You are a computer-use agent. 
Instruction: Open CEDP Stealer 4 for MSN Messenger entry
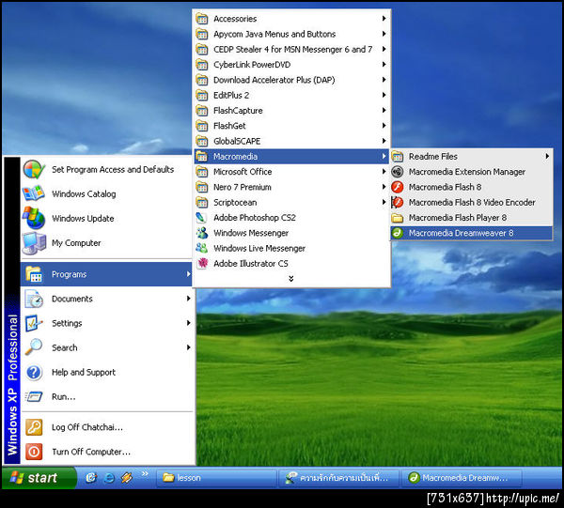(291, 49)
